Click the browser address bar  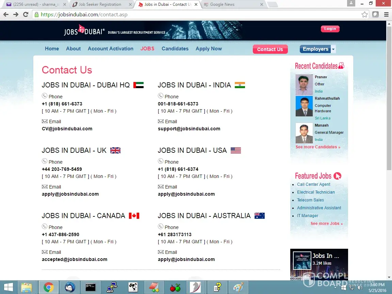[x=200, y=15]
